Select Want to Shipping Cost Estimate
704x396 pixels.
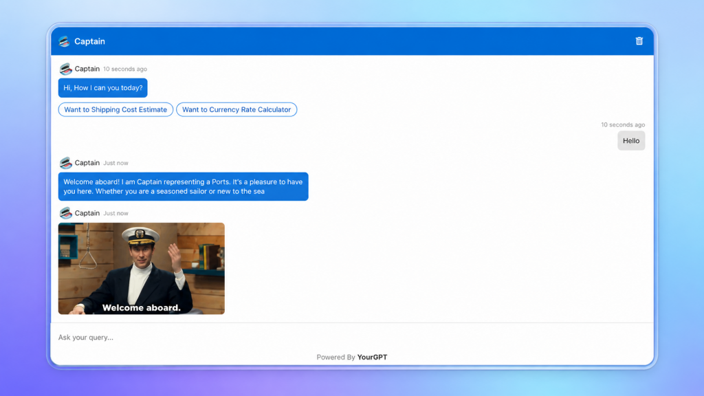pyautogui.click(x=115, y=109)
